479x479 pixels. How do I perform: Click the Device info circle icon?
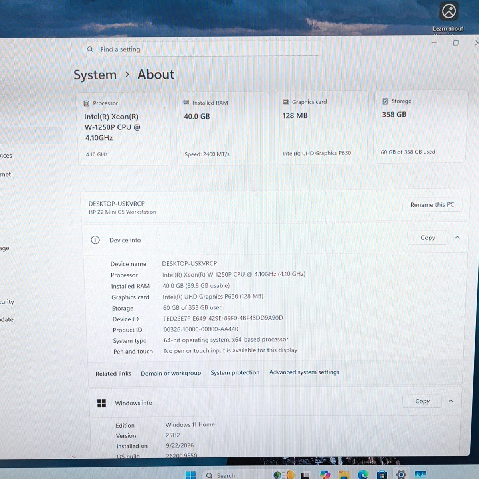95,240
